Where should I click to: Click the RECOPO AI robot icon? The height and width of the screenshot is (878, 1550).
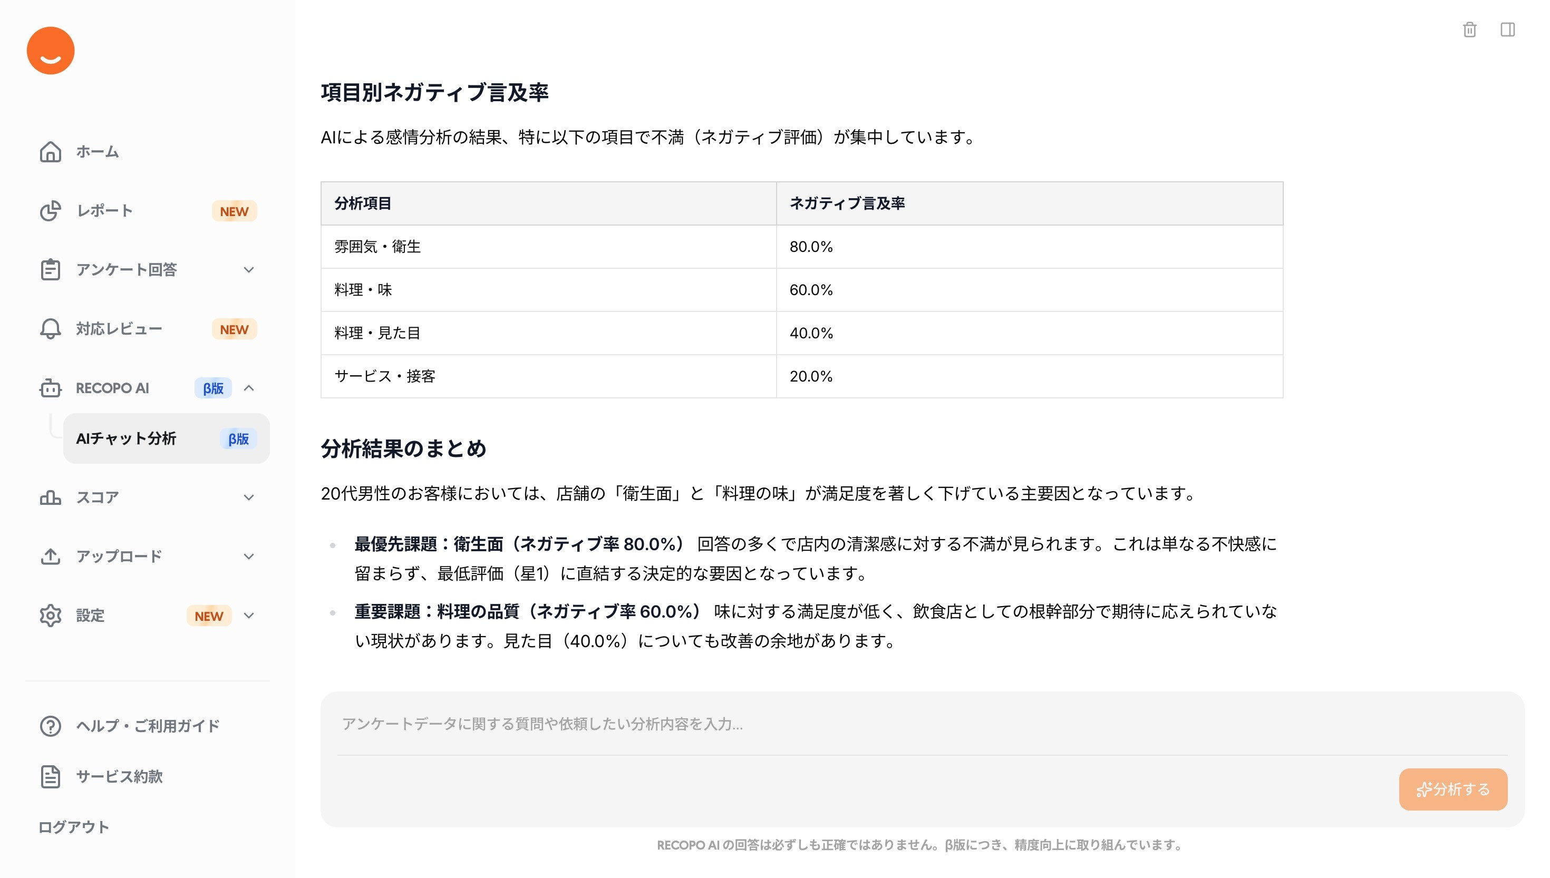(51, 388)
